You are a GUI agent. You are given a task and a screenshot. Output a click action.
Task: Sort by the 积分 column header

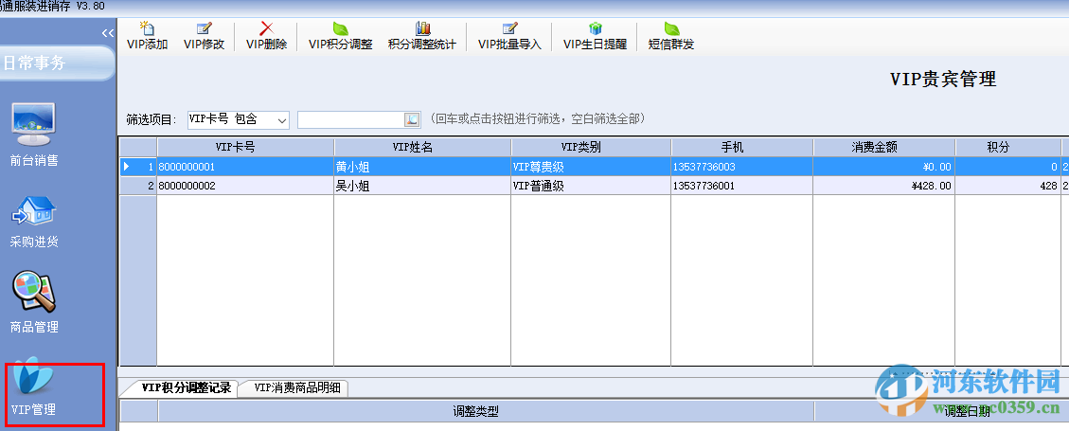pos(1007,148)
